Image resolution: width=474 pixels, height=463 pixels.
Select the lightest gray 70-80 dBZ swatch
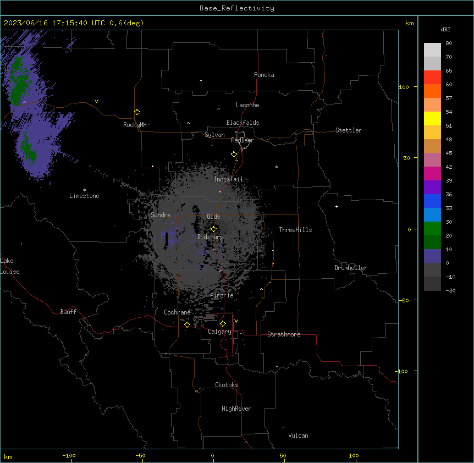tap(432, 50)
